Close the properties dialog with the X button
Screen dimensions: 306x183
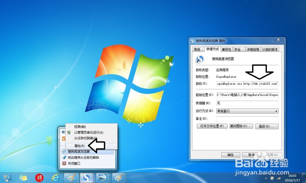click(278, 39)
